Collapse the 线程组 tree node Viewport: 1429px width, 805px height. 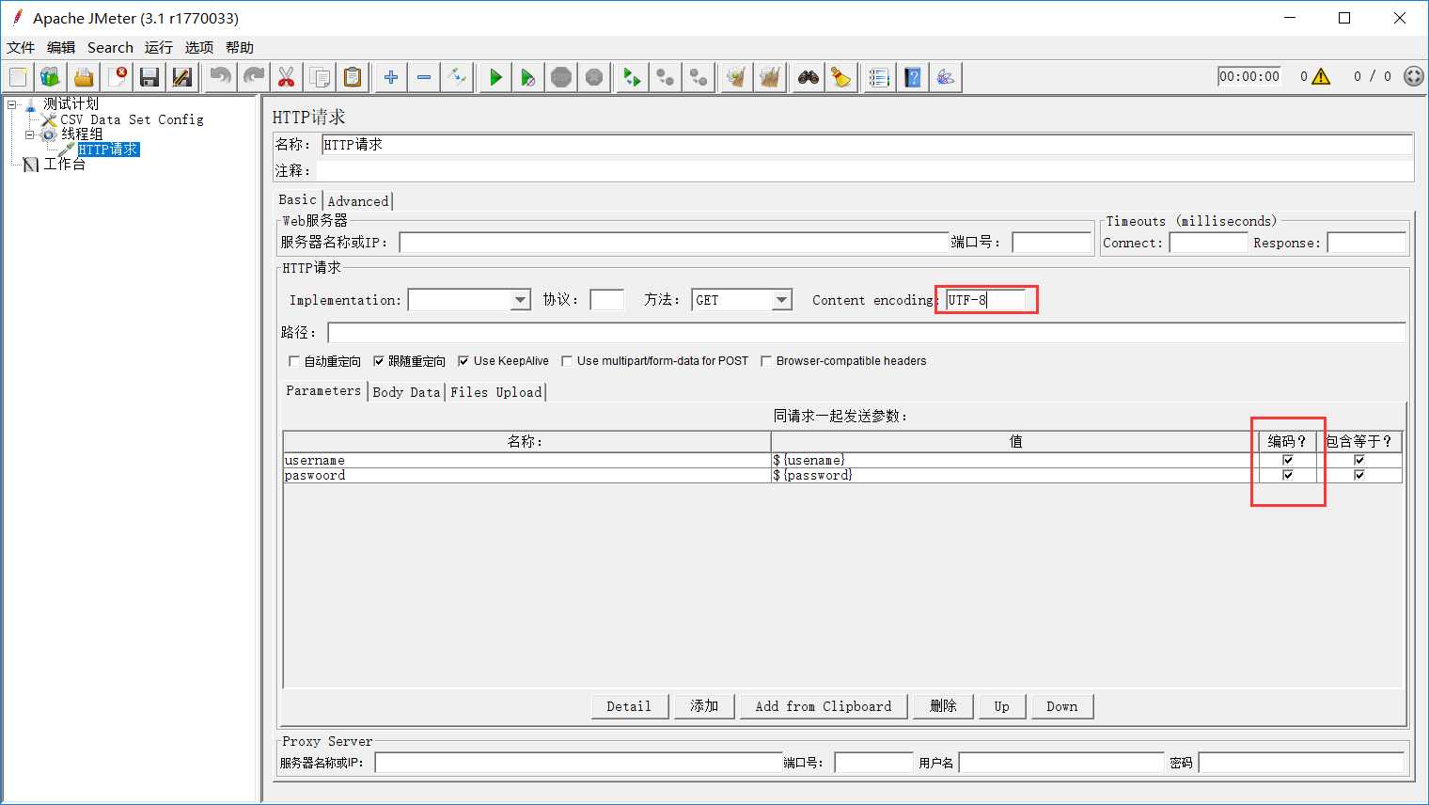[x=29, y=134]
